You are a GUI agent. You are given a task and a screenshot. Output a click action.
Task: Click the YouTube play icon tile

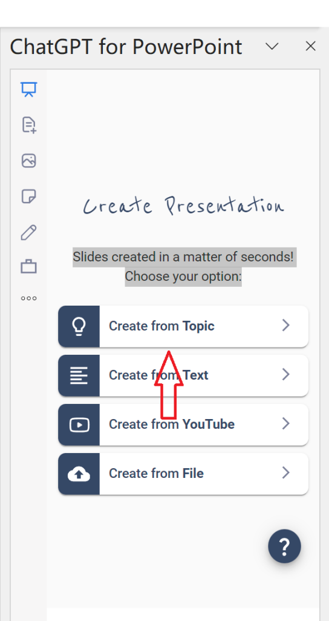pos(79,425)
